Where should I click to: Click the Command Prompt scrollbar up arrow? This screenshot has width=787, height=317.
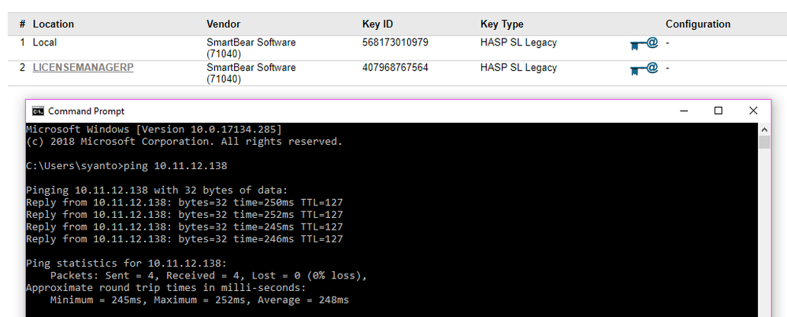click(764, 128)
